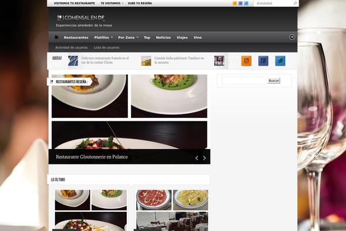Image resolution: width=346 pixels, height=231 pixels.
Task: Open the large Twitter bird icon
Action: 280,61
